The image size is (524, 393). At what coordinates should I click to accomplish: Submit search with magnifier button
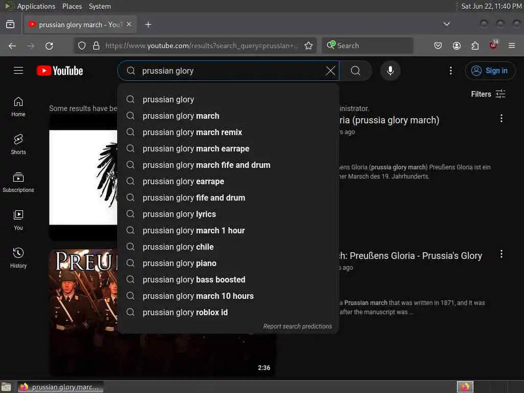tap(356, 71)
